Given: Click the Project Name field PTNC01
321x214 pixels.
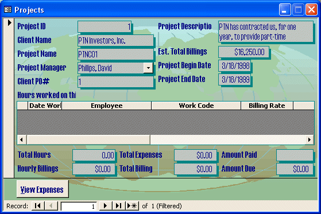Looking at the screenshot, I should tap(115, 54).
